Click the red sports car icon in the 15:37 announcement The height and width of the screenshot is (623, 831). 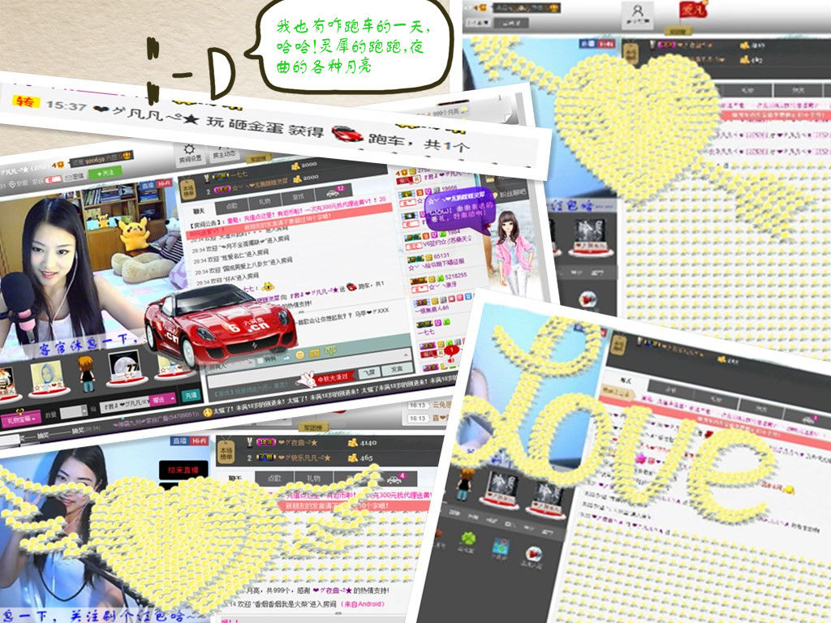click(347, 134)
